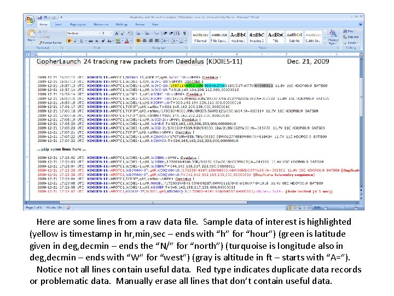Open the Quick Access toolbar customize arrow
Screen dimensions: 394x296
pyautogui.click(x=61, y=18)
